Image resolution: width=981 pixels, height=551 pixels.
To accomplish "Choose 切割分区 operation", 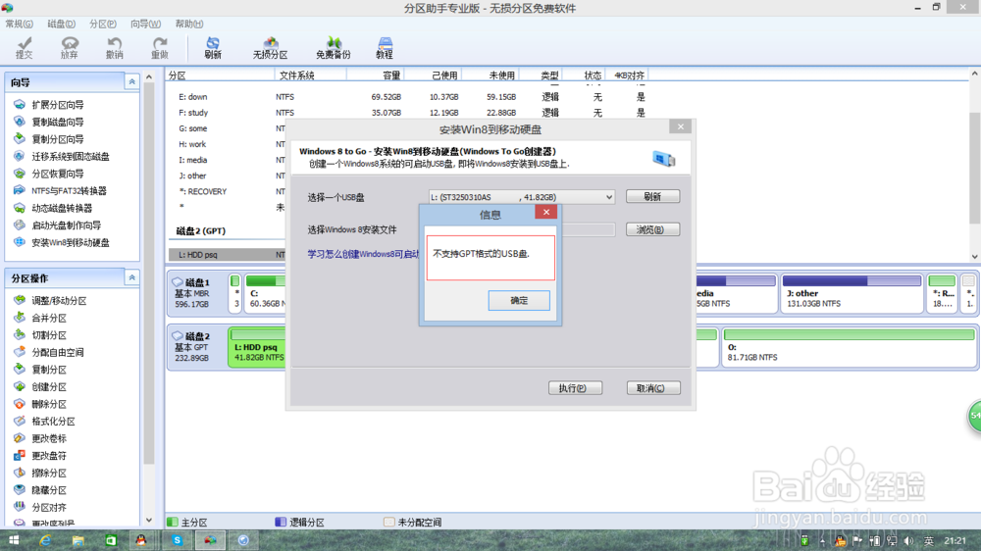I will tap(49, 335).
